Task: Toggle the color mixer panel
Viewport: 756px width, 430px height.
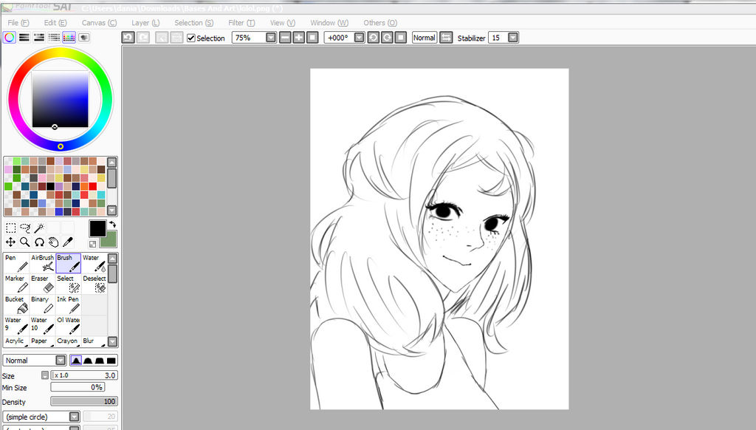Action: click(54, 37)
